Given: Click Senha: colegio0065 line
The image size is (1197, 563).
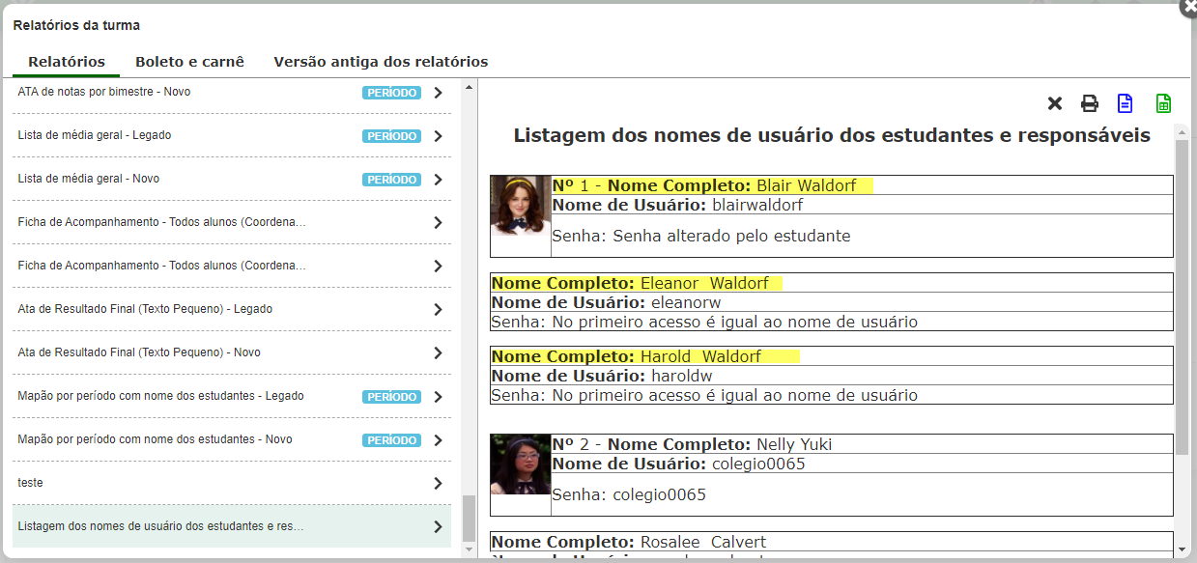Looking at the screenshot, I should (x=629, y=494).
